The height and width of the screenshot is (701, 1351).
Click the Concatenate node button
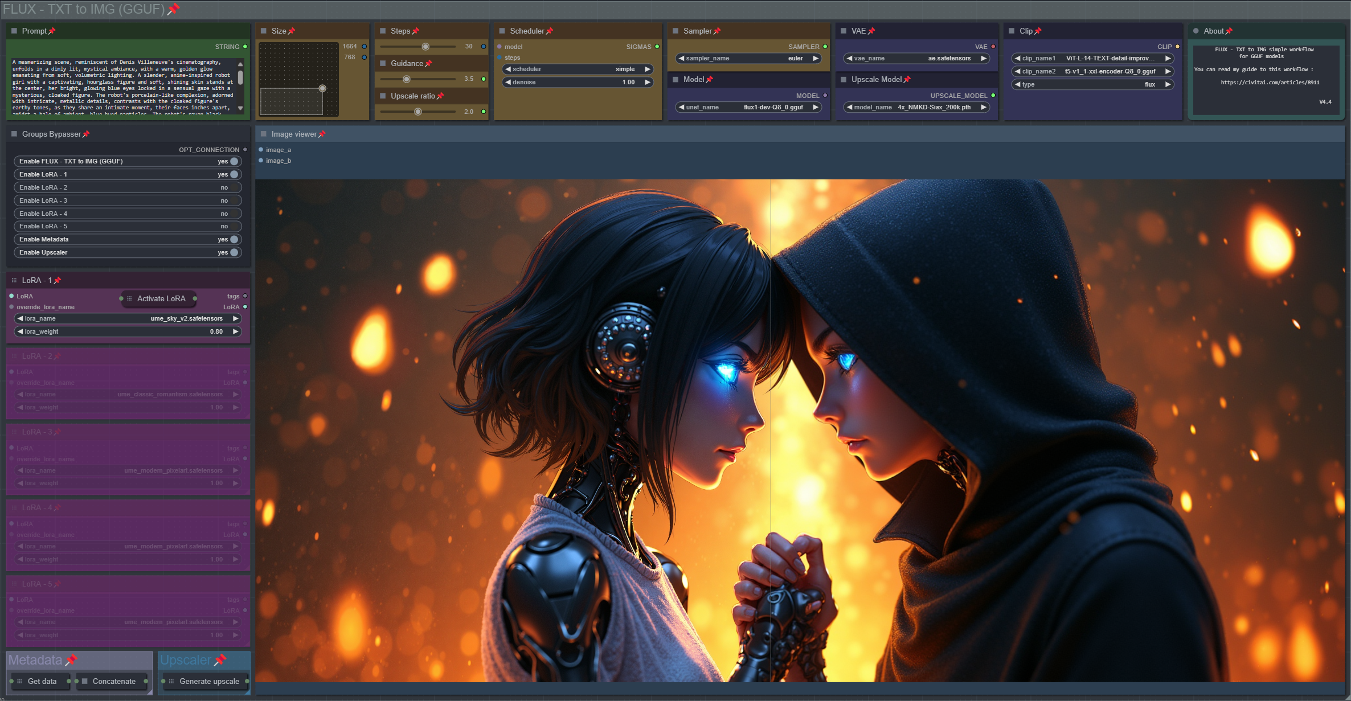[x=114, y=681]
